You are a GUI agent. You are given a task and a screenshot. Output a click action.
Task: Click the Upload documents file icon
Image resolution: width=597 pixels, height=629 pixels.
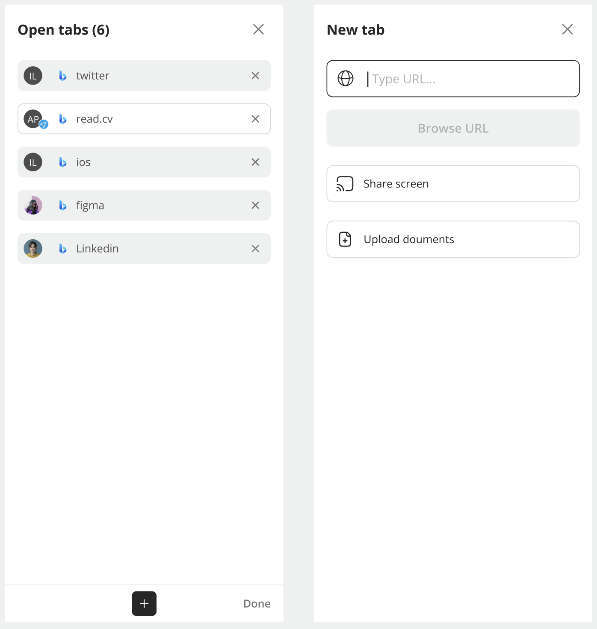click(x=345, y=239)
